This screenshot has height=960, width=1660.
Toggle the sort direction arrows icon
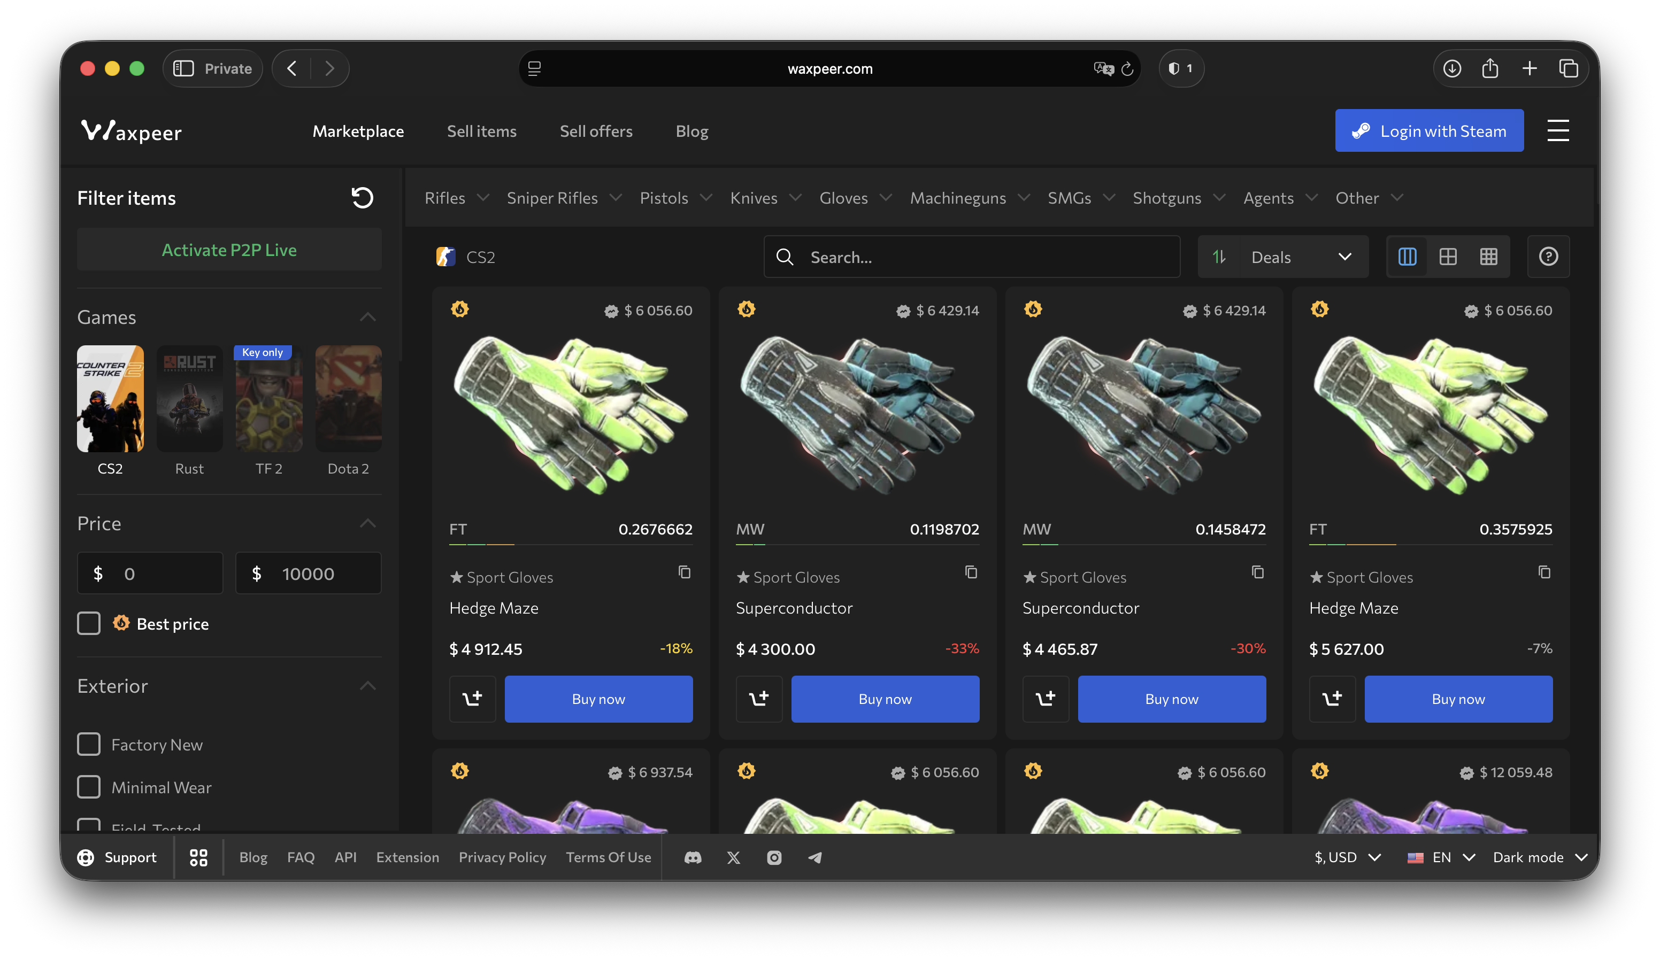tap(1219, 257)
